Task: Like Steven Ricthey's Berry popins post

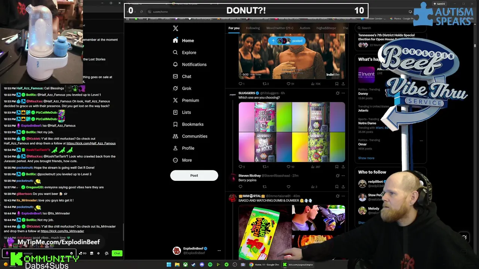Action: point(289,187)
